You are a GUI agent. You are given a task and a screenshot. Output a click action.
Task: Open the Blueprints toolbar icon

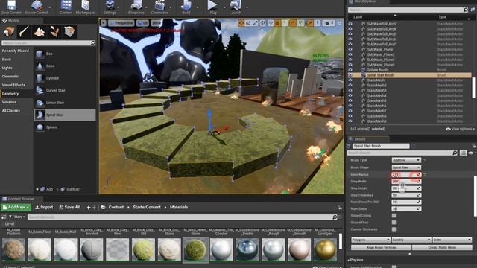pyautogui.click(x=136, y=7)
